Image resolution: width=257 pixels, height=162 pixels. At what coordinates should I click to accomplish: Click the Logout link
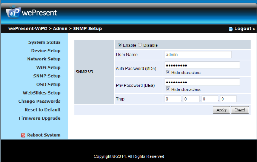245,29
